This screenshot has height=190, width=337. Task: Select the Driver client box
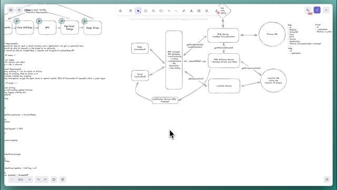point(140,75)
